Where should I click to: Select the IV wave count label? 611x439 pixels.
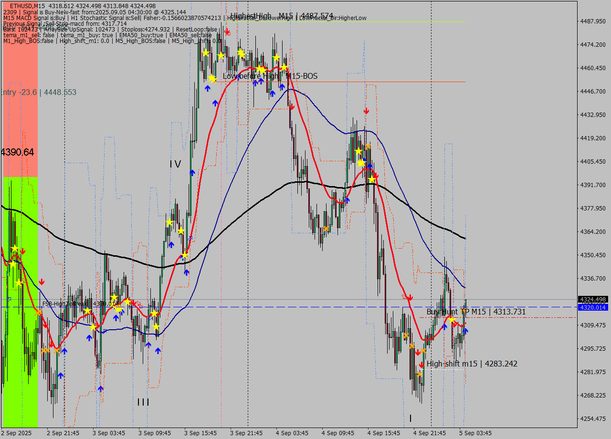pos(175,164)
